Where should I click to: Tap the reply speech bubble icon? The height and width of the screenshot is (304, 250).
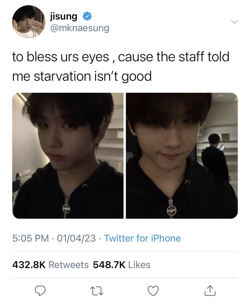click(x=40, y=291)
